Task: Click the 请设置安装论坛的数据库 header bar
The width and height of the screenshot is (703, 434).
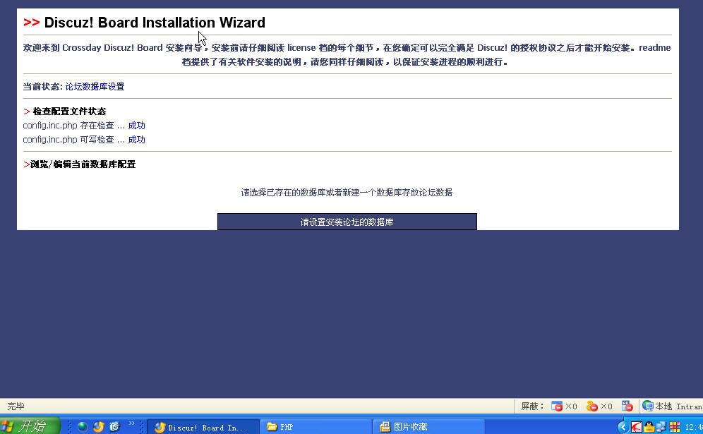Action: pos(347,222)
